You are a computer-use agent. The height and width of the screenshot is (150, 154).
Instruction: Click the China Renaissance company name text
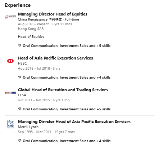40,19
